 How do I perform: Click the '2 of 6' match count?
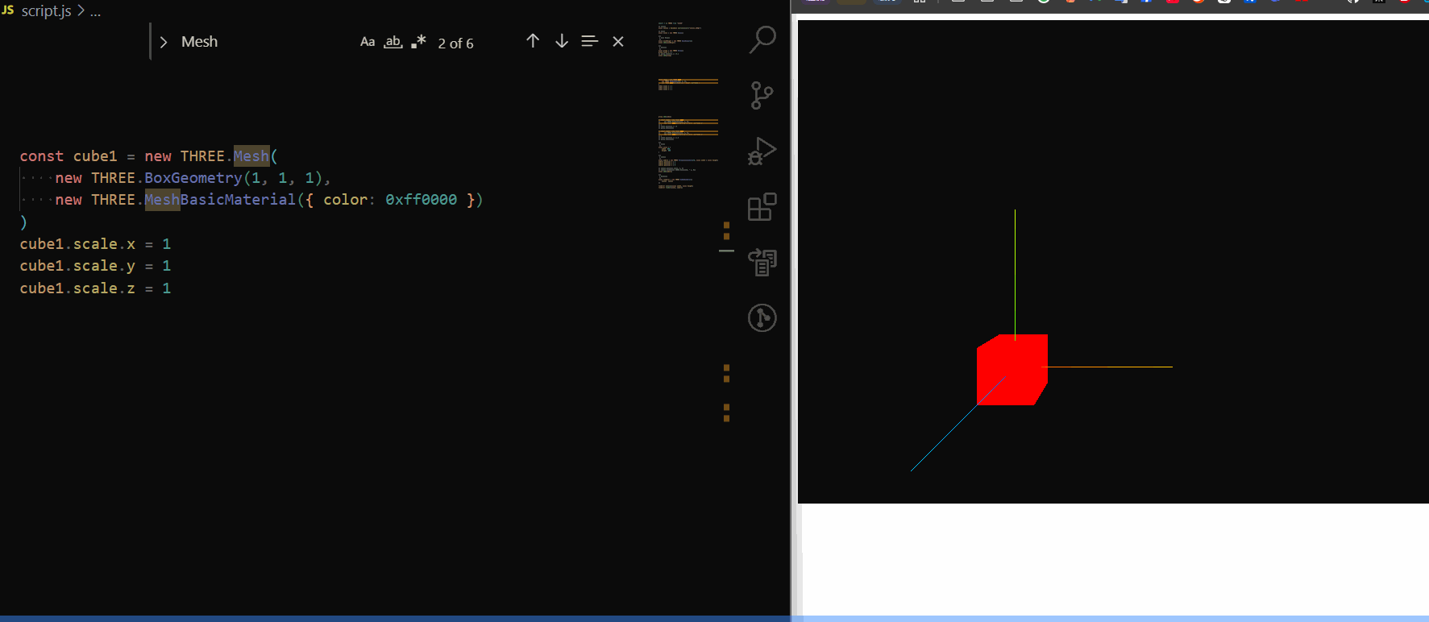coord(455,44)
